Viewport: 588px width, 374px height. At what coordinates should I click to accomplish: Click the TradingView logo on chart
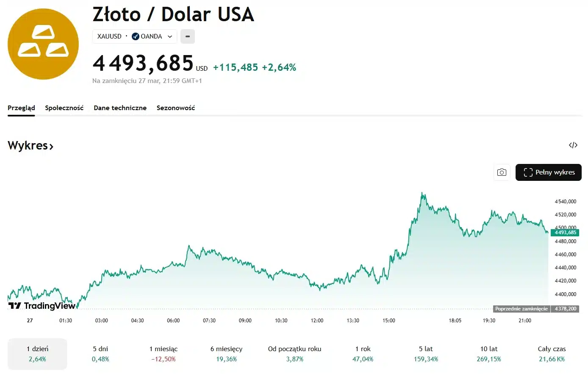[42, 305]
